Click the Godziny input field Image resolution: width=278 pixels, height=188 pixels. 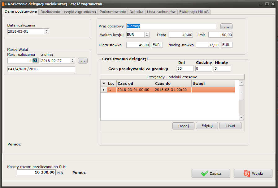coord(204,68)
